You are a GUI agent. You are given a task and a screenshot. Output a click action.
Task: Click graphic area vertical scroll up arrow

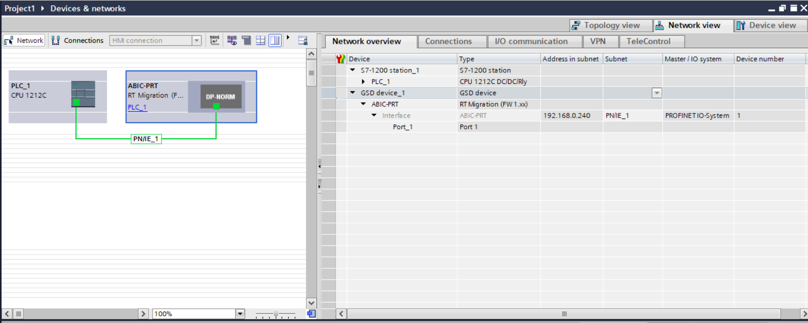point(311,54)
